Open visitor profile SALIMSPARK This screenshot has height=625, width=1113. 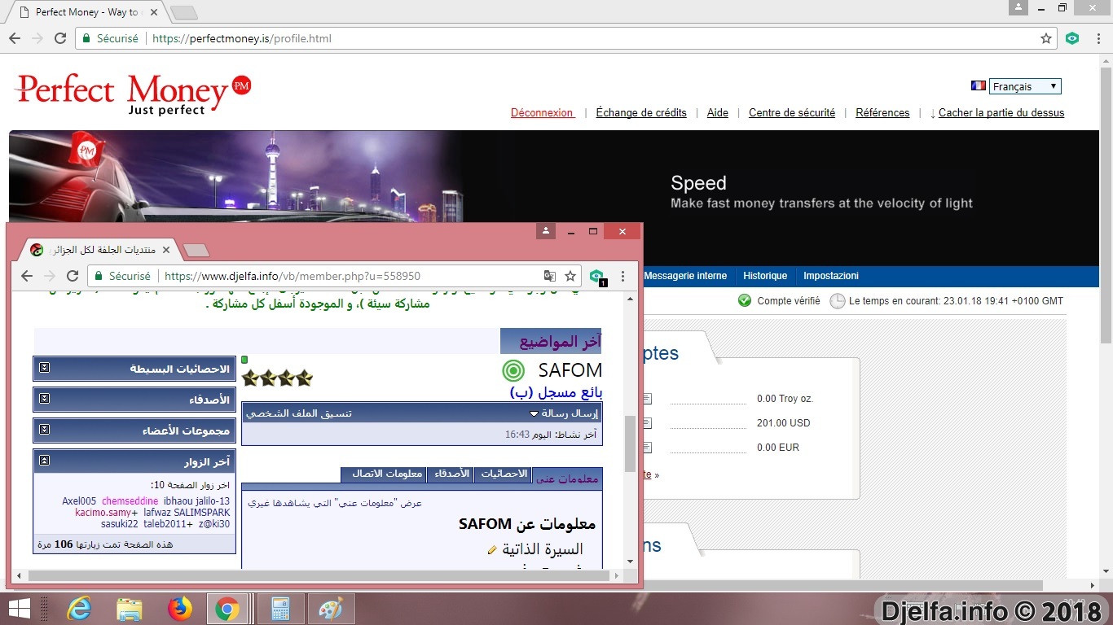click(201, 513)
